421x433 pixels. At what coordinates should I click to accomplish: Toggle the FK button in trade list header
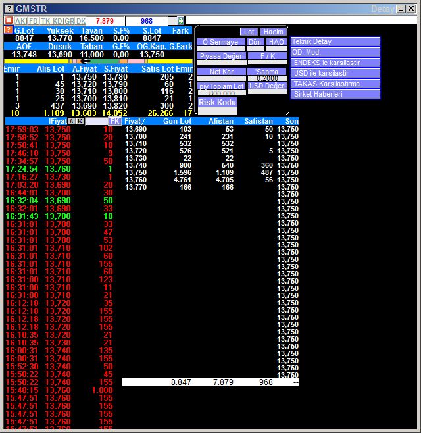coord(115,121)
